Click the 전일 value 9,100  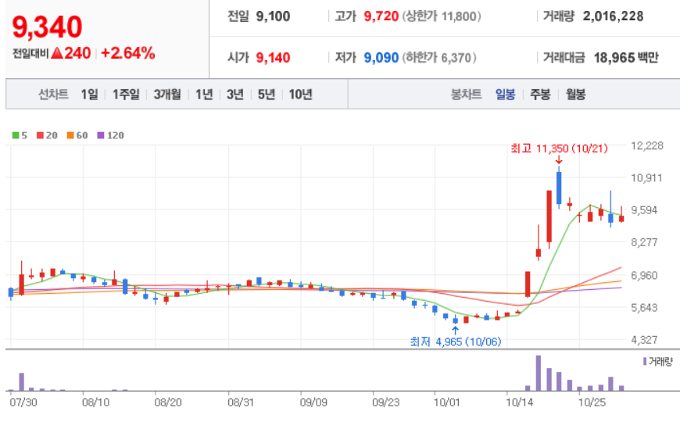point(273,16)
